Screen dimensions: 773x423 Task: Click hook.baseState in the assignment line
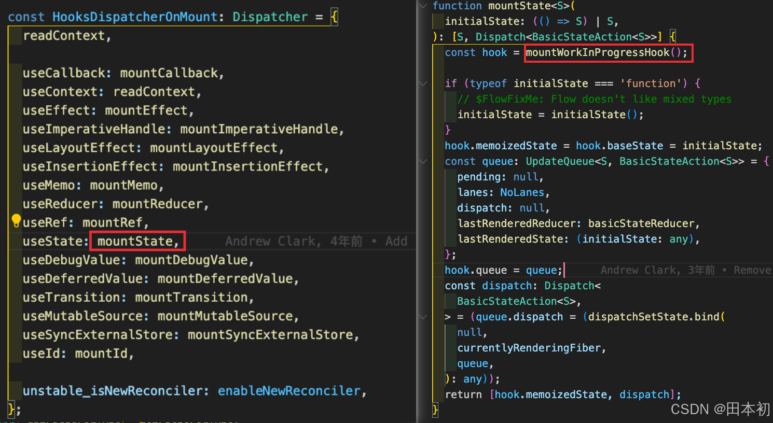pos(619,146)
